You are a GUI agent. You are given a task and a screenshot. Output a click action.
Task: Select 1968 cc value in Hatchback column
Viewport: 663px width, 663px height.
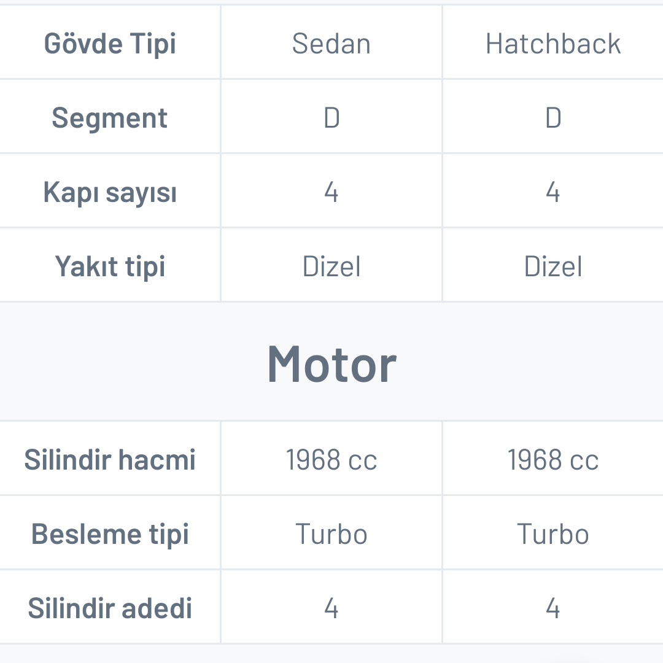click(x=553, y=460)
